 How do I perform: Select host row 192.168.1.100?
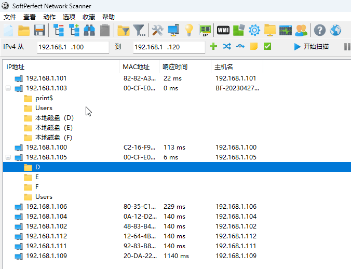pos(177,147)
